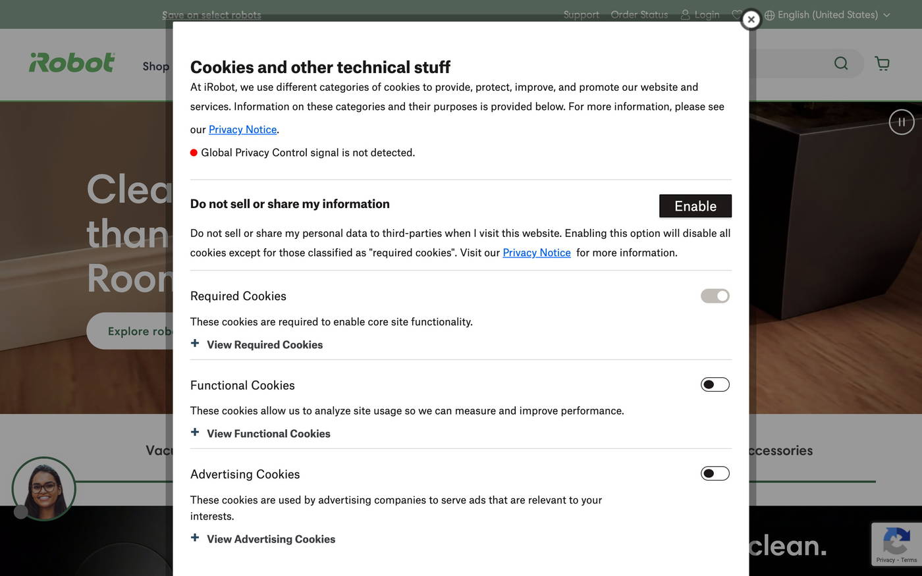Open the shopping cart icon
The image size is (922, 576).
[882, 63]
